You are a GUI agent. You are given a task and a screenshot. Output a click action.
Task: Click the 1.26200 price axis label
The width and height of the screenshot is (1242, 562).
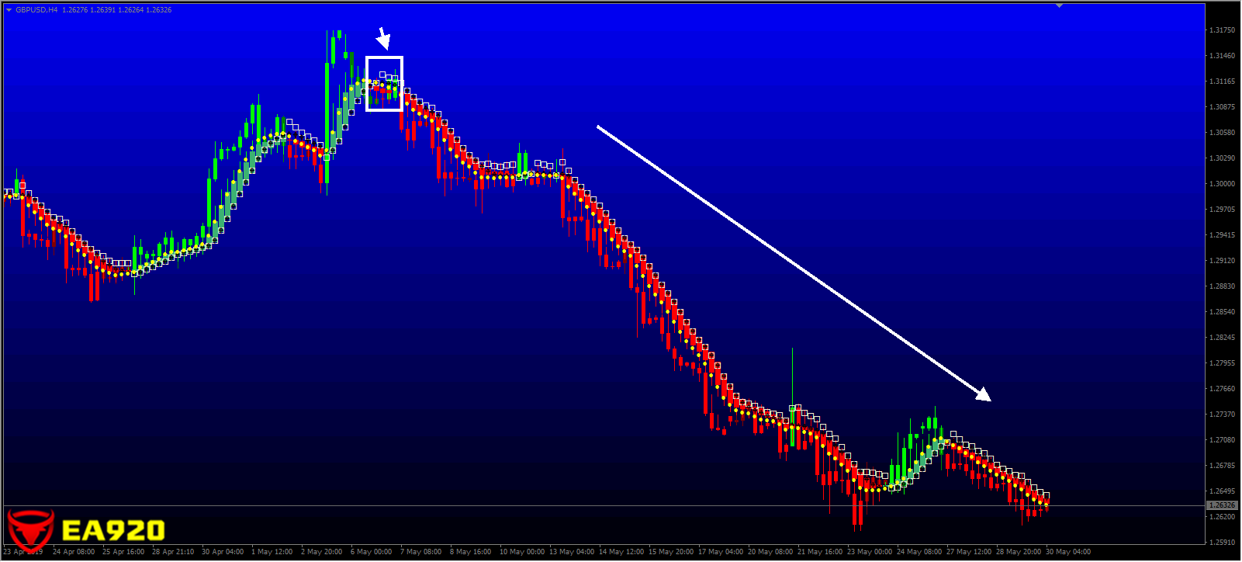click(x=1222, y=517)
